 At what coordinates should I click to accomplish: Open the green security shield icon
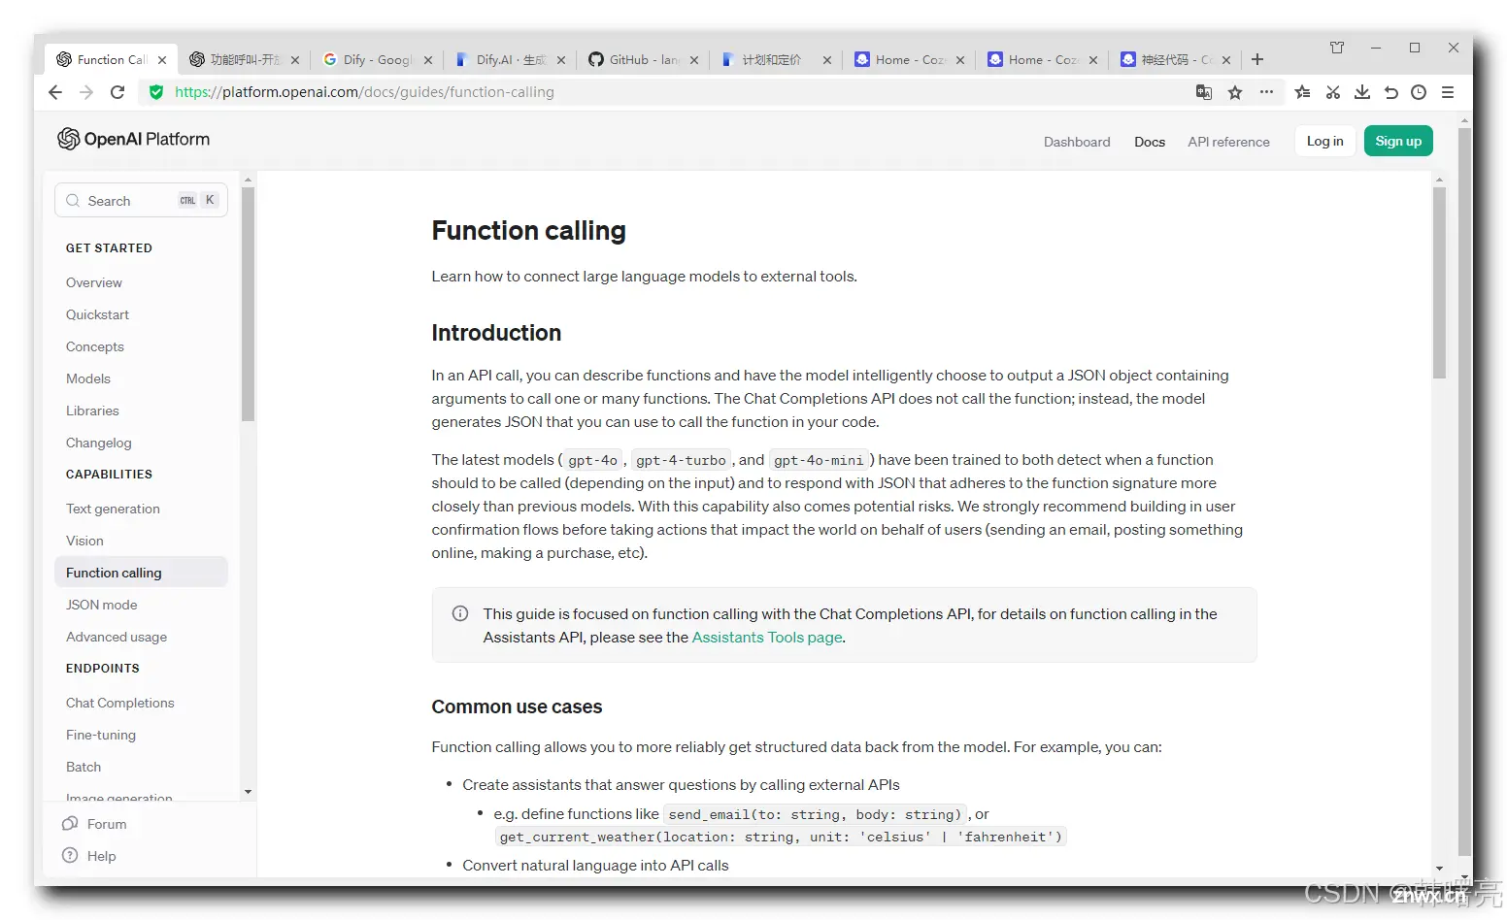155,92
